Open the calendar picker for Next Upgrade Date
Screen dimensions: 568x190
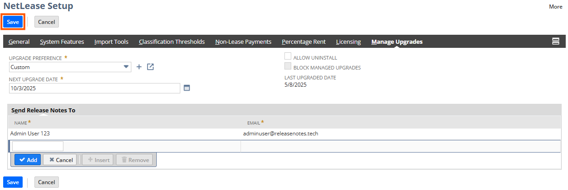(x=187, y=88)
